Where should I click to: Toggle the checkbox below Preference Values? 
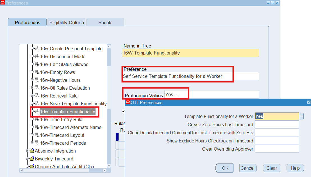pos(123,111)
